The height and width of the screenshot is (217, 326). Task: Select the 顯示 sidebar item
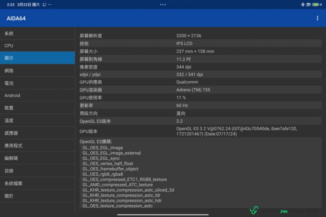37,58
